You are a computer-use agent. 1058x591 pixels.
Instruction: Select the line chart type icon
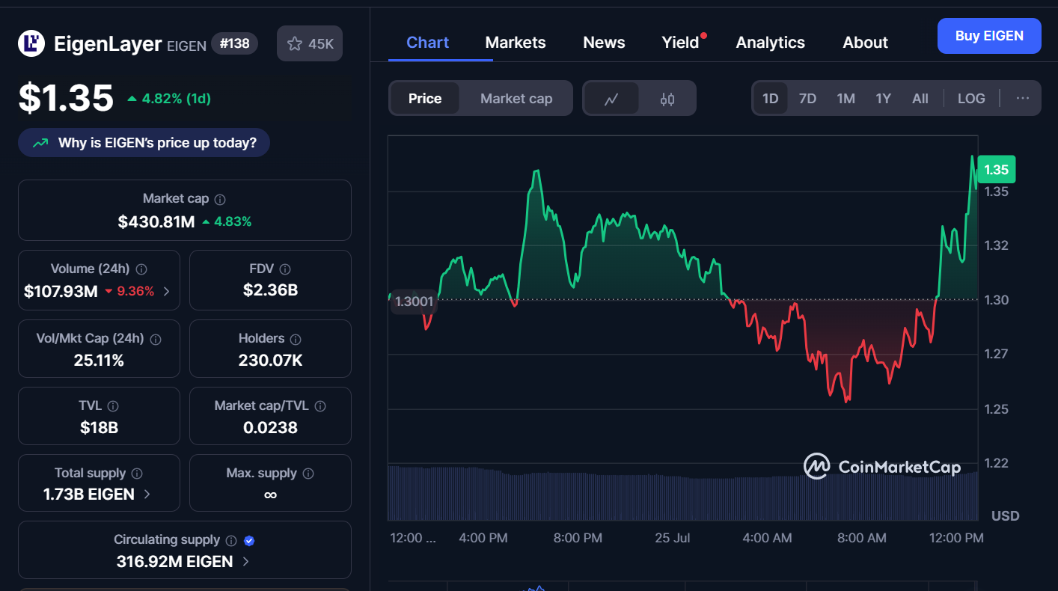(611, 99)
